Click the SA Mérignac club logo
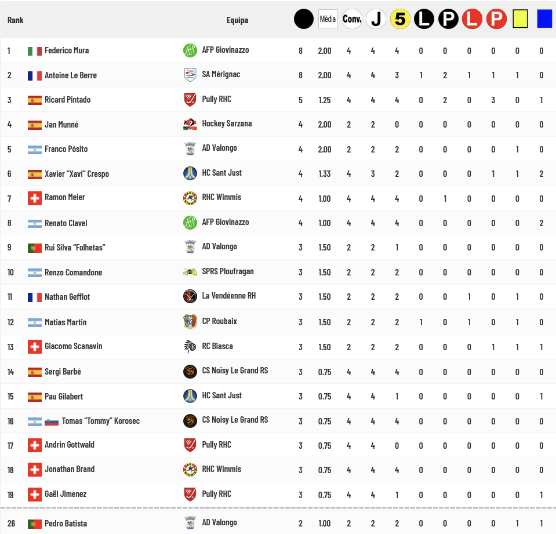 point(190,75)
